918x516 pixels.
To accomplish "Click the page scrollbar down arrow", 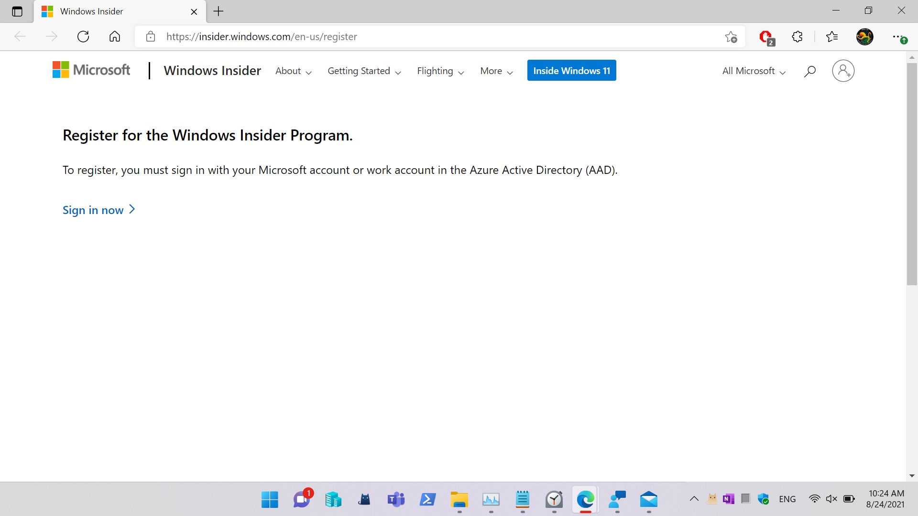I will pos(912,475).
